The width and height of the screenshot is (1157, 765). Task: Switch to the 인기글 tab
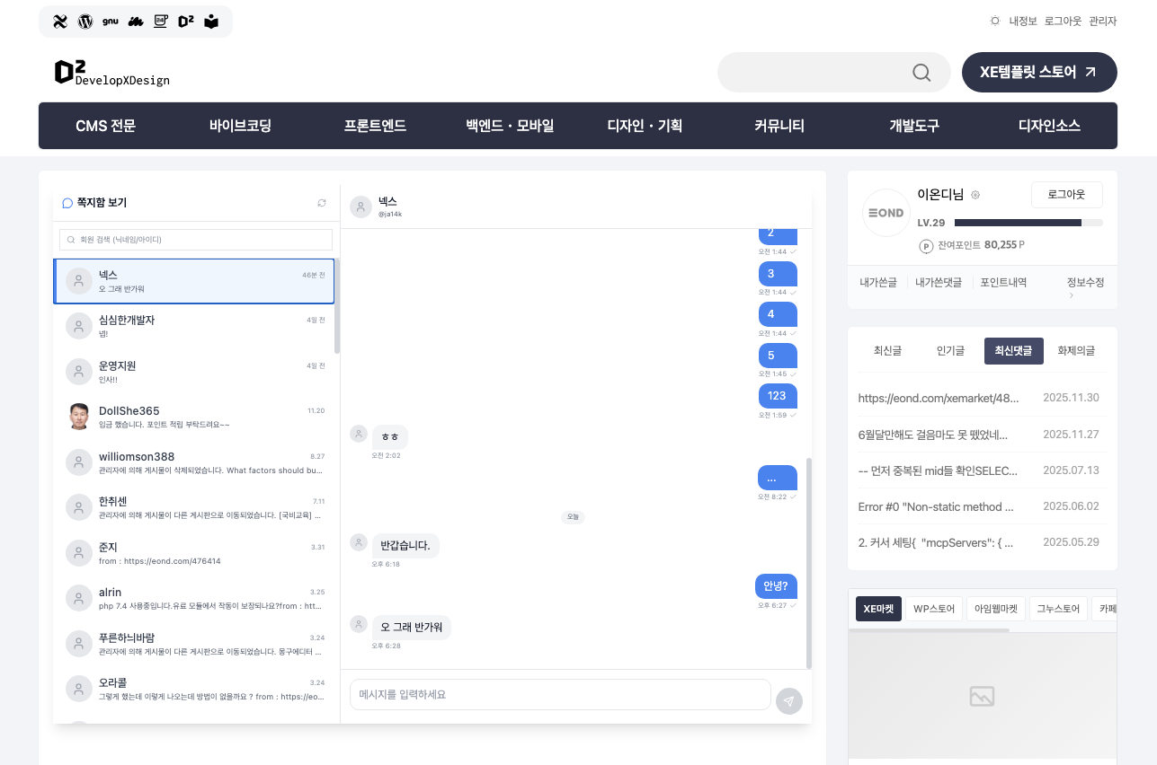click(950, 351)
